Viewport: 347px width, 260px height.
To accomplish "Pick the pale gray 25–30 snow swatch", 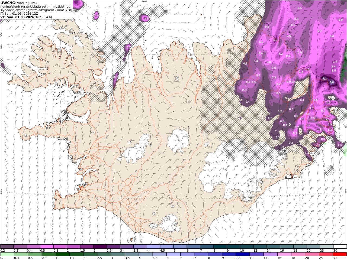I will pyautogui.click(x=327, y=246).
